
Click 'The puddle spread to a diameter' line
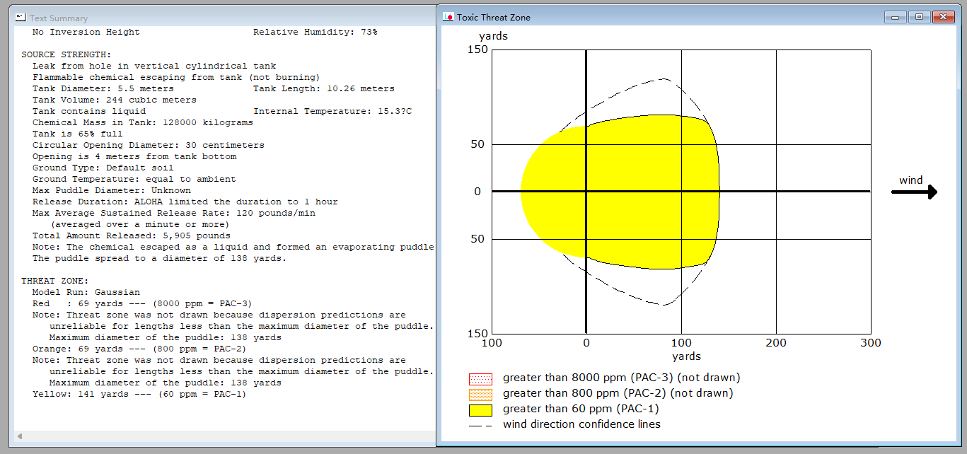click(160, 258)
